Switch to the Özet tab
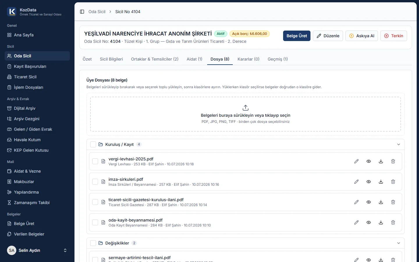This screenshot has width=419, height=262. coord(87,59)
